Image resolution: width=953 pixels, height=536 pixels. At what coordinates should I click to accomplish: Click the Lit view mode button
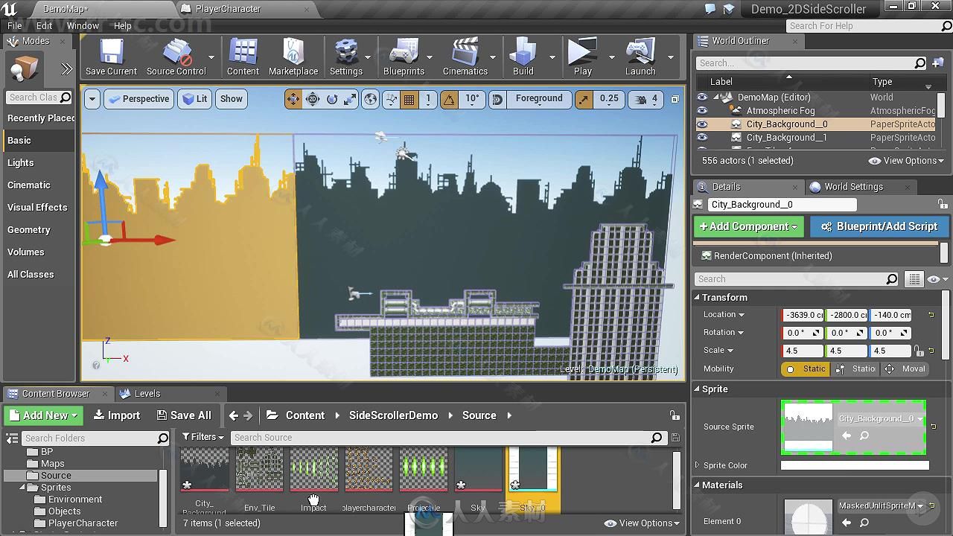point(195,99)
